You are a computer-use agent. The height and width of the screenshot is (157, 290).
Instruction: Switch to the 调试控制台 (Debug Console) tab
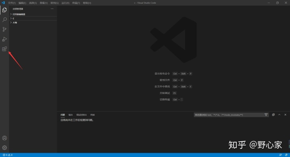click(x=81, y=115)
